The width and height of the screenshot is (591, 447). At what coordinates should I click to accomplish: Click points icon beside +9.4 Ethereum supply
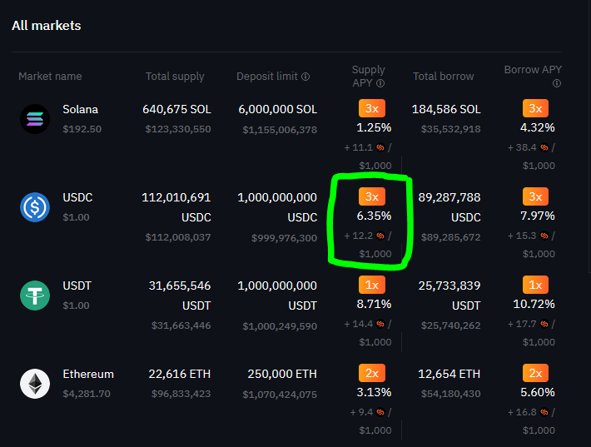click(x=380, y=412)
